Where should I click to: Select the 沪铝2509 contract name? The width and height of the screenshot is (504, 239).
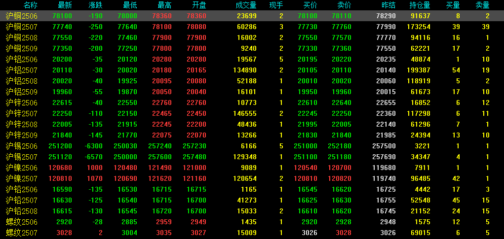[22, 92]
